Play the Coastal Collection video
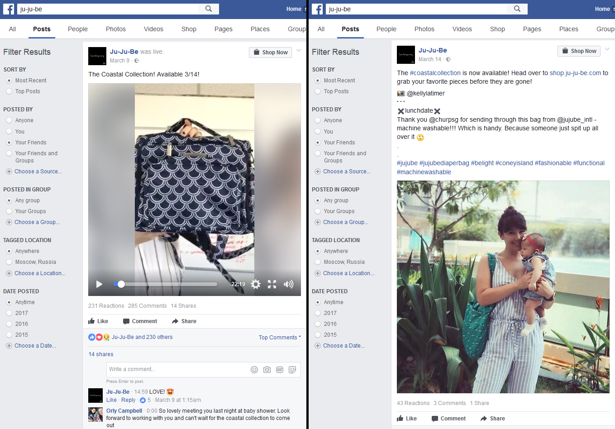Screen dimensions: 615x429 tap(99, 284)
